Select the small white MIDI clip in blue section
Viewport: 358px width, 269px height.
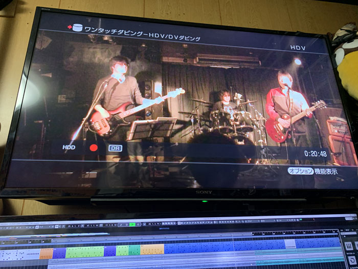pyautogui.click(x=290, y=244)
